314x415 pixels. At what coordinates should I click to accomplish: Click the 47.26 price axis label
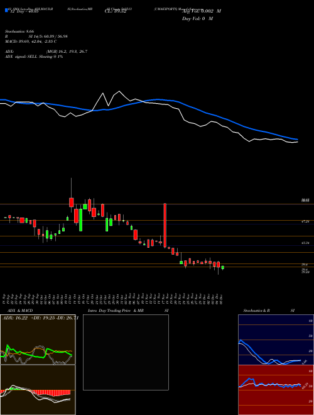[x=305, y=221]
